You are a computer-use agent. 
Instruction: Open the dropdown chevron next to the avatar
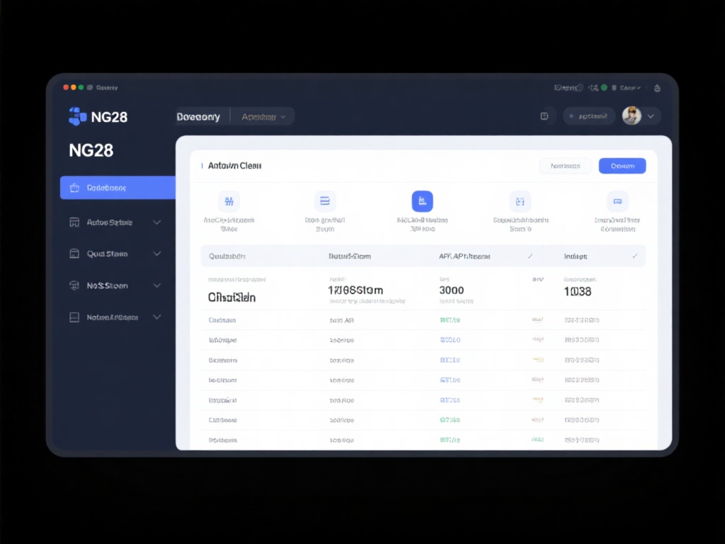point(651,116)
